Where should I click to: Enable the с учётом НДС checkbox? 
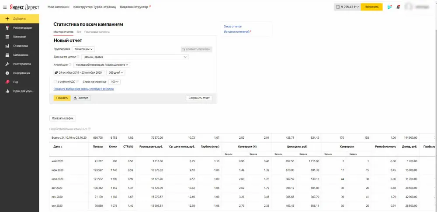click(x=55, y=82)
